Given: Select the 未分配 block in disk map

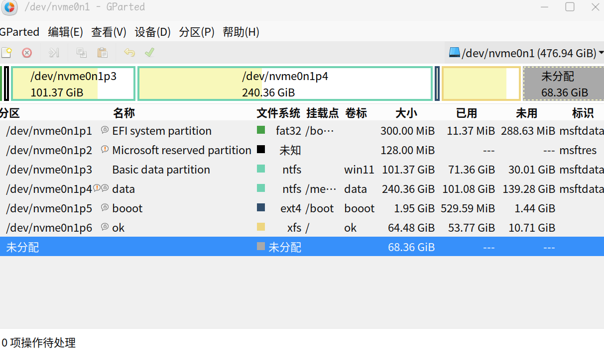Looking at the screenshot, I should tap(564, 84).
